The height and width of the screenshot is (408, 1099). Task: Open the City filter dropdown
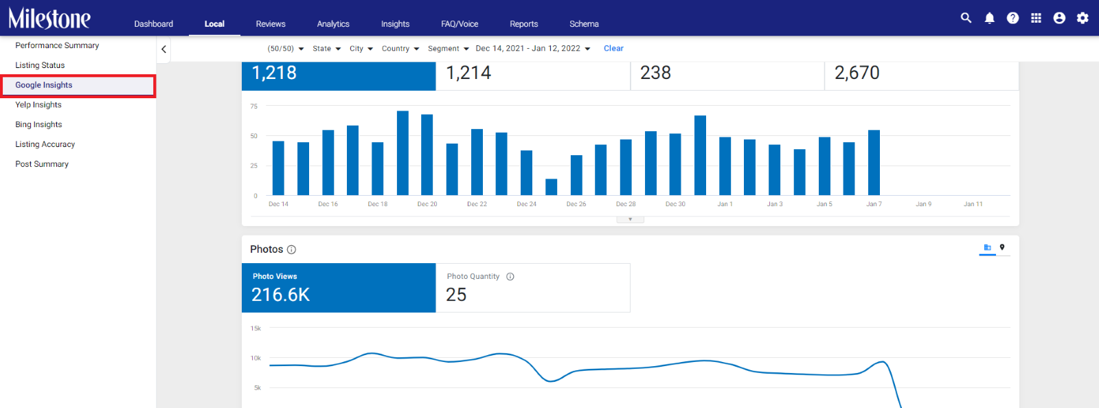pos(361,49)
